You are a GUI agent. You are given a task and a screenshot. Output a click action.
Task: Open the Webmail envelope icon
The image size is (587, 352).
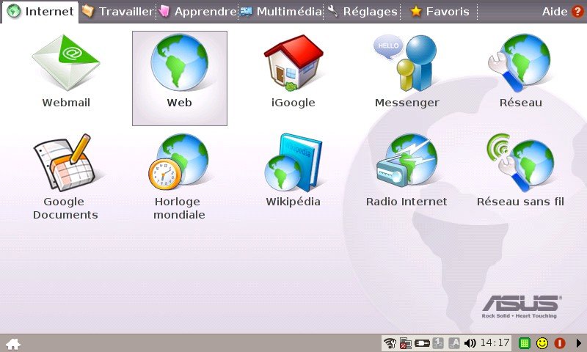tap(66, 63)
